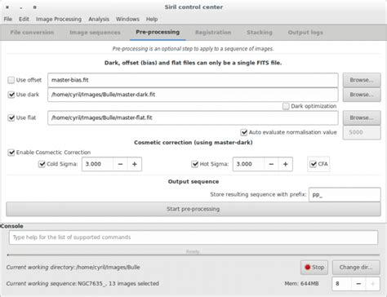The width and height of the screenshot is (387, 297).
Task: Browse for the master flat file
Action: (362, 117)
